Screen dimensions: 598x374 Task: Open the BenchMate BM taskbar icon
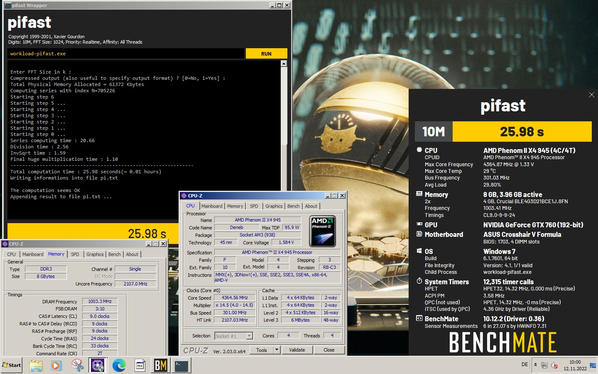click(161, 365)
